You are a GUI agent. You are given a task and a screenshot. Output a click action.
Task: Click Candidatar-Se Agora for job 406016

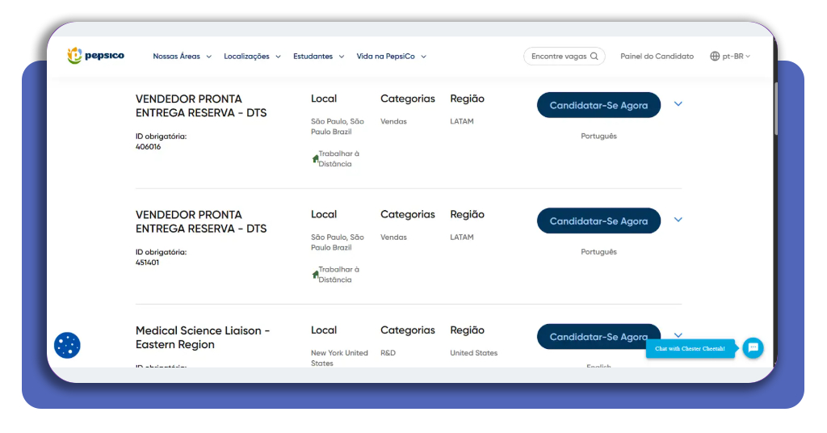point(598,105)
